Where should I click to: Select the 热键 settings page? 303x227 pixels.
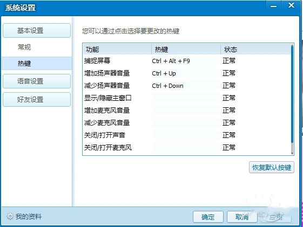(37, 63)
